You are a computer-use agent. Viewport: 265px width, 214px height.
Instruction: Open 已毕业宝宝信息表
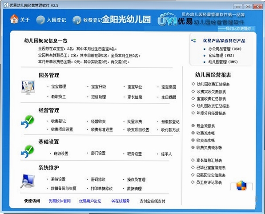click(x=211, y=168)
